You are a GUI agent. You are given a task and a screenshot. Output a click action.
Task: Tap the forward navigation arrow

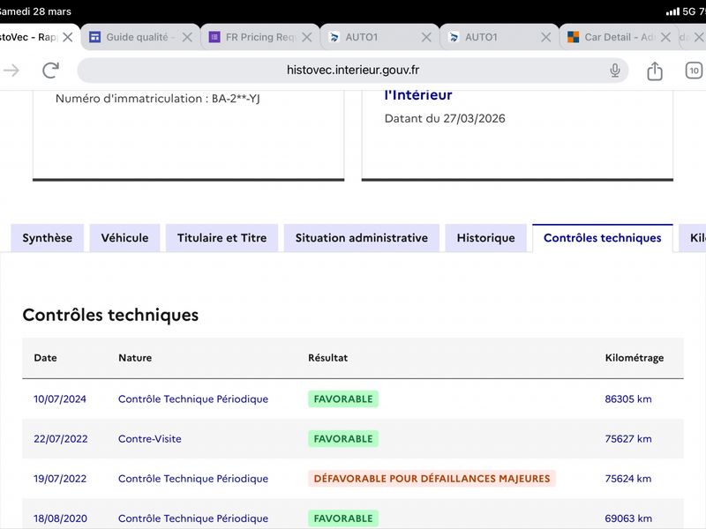tap(11, 71)
